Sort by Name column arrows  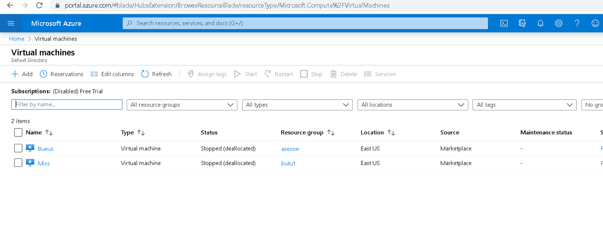pyautogui.click(x=49, y=133)
